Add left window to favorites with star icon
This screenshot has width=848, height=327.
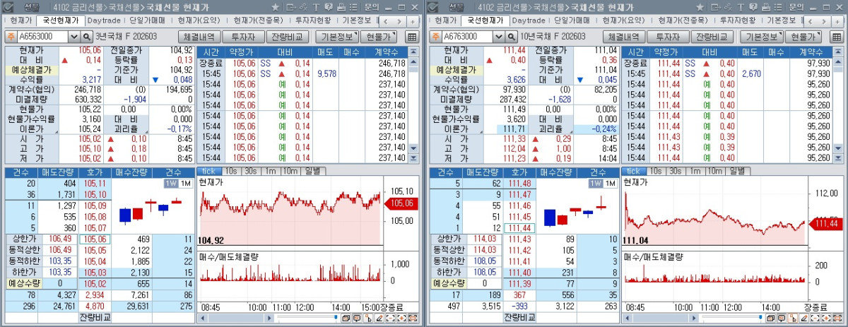click(275, 7)
